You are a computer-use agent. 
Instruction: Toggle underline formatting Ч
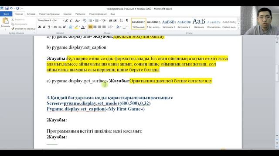(x=48, y=27)
